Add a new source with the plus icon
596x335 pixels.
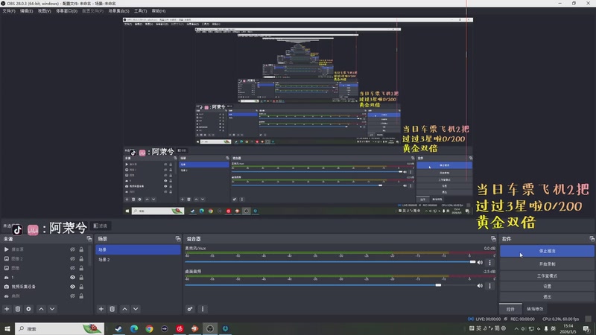(7, 309)
